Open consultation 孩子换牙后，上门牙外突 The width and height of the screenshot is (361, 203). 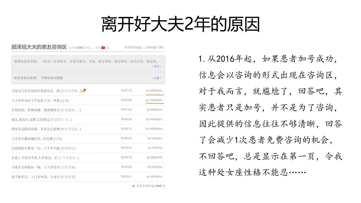(x=36, y=177)
